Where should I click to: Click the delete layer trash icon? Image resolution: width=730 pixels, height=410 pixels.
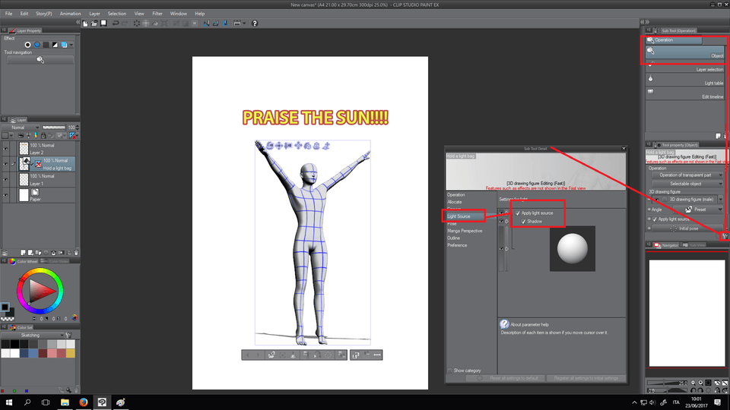(76, 253)
